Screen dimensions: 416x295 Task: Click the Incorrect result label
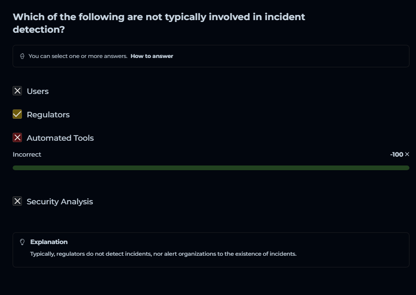coord(27,154)
